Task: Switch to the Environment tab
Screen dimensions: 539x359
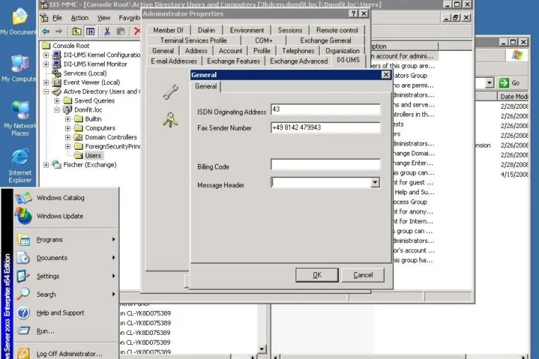Action: click(x=247, y=30)
